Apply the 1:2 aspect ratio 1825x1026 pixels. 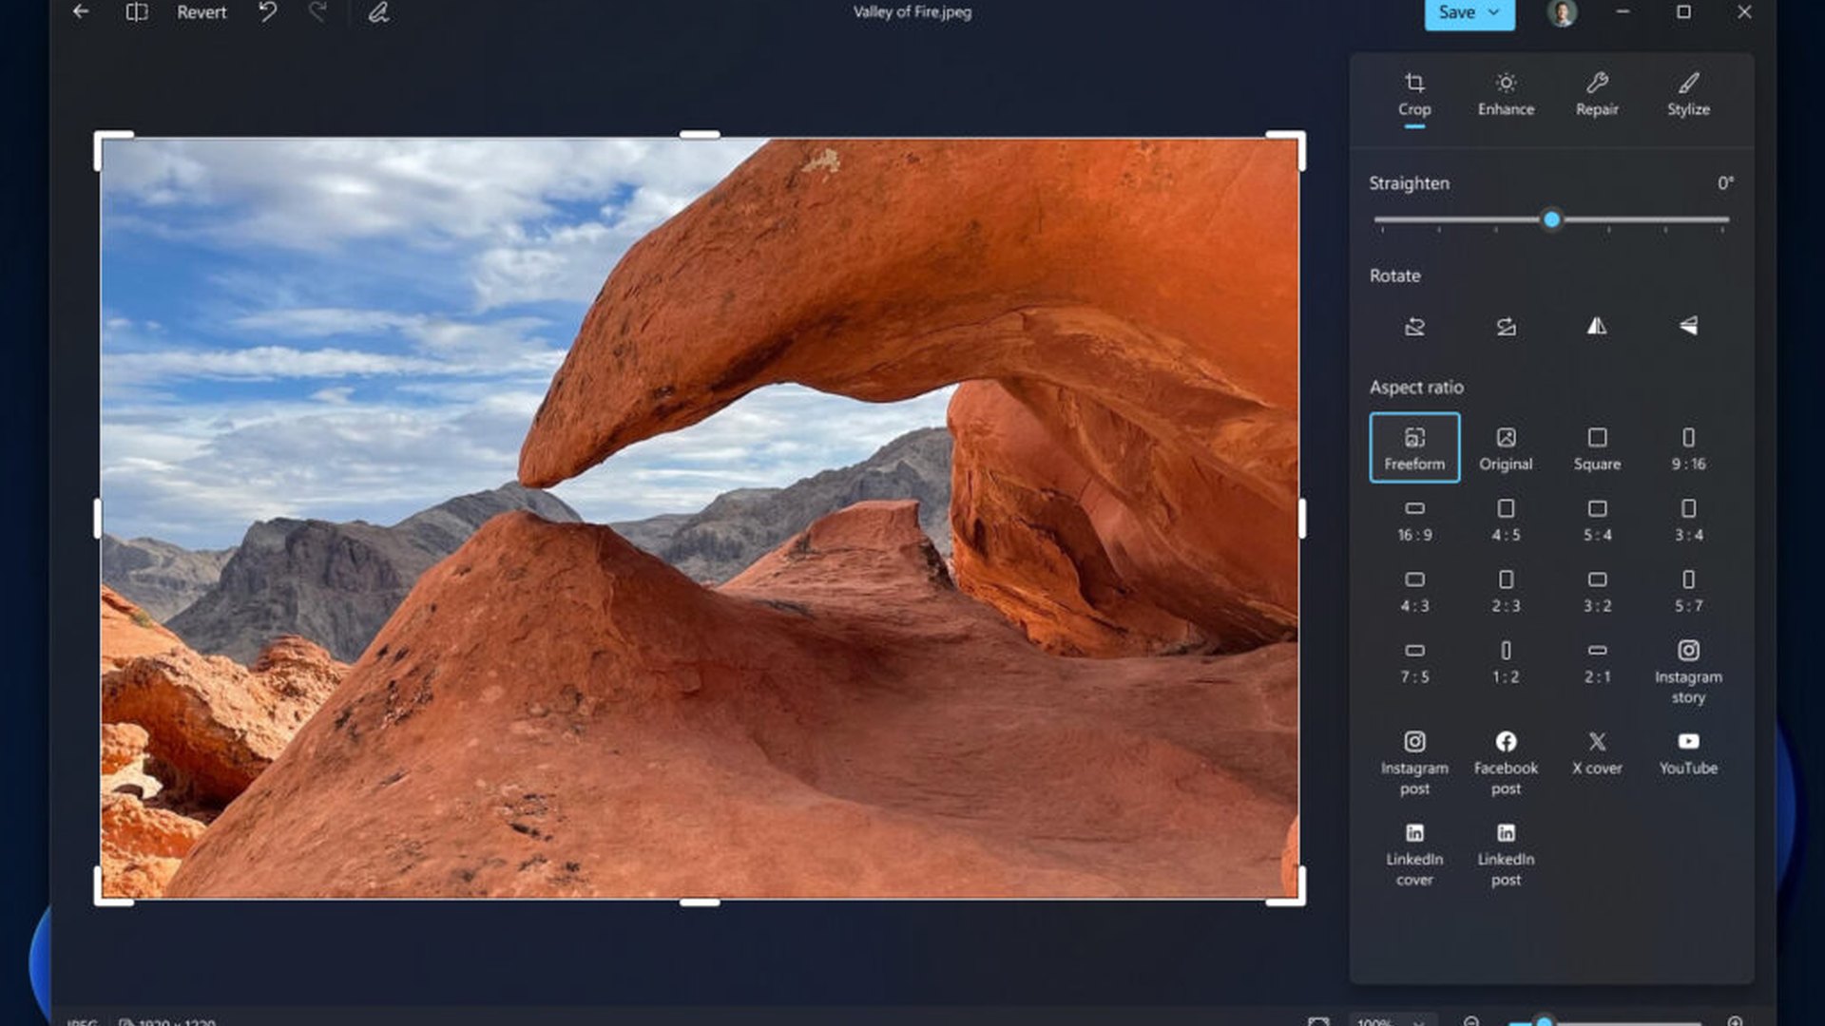(x=1506, y=662)
